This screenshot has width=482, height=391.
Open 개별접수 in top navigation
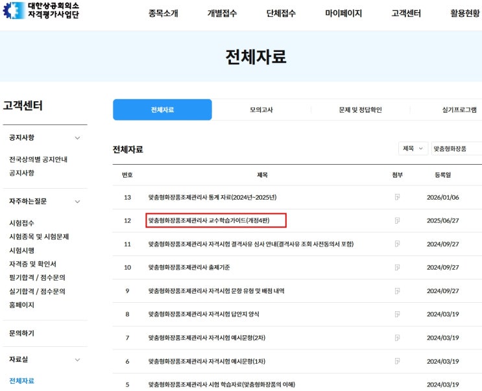(222, 13)
